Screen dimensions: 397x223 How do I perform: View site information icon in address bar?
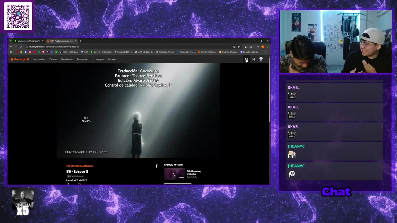pos(26,47)
